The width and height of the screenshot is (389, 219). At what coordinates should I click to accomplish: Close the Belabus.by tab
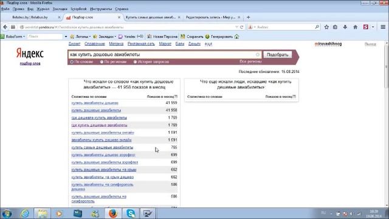click(x=60, y=18)
